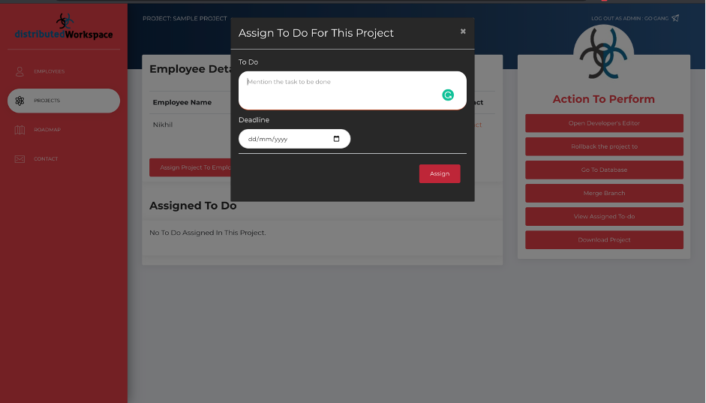Go to the Contact menu item
Screen dimensions: 706x403
coord(46,159)
